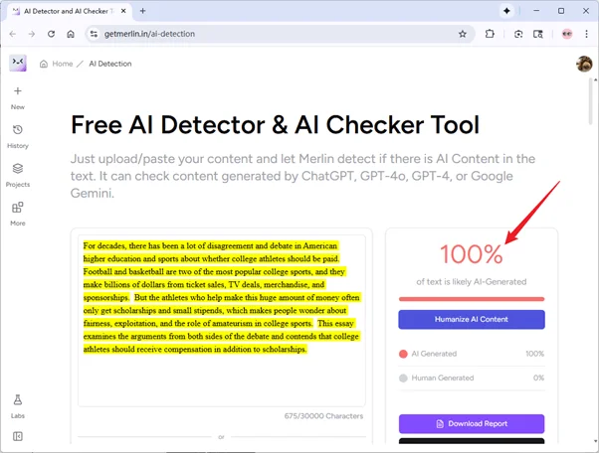Viewport: 599px width, 453px height.
Task: Click the screenshot capture extension icon
Action: click(x=518, y=34)
